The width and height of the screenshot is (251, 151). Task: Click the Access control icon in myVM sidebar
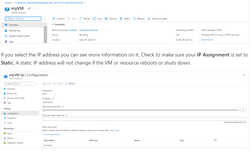tap(6, 36)
